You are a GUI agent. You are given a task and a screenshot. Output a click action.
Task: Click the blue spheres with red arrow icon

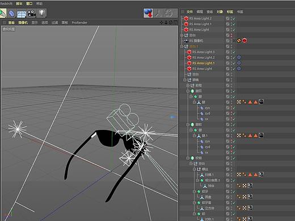148,13
